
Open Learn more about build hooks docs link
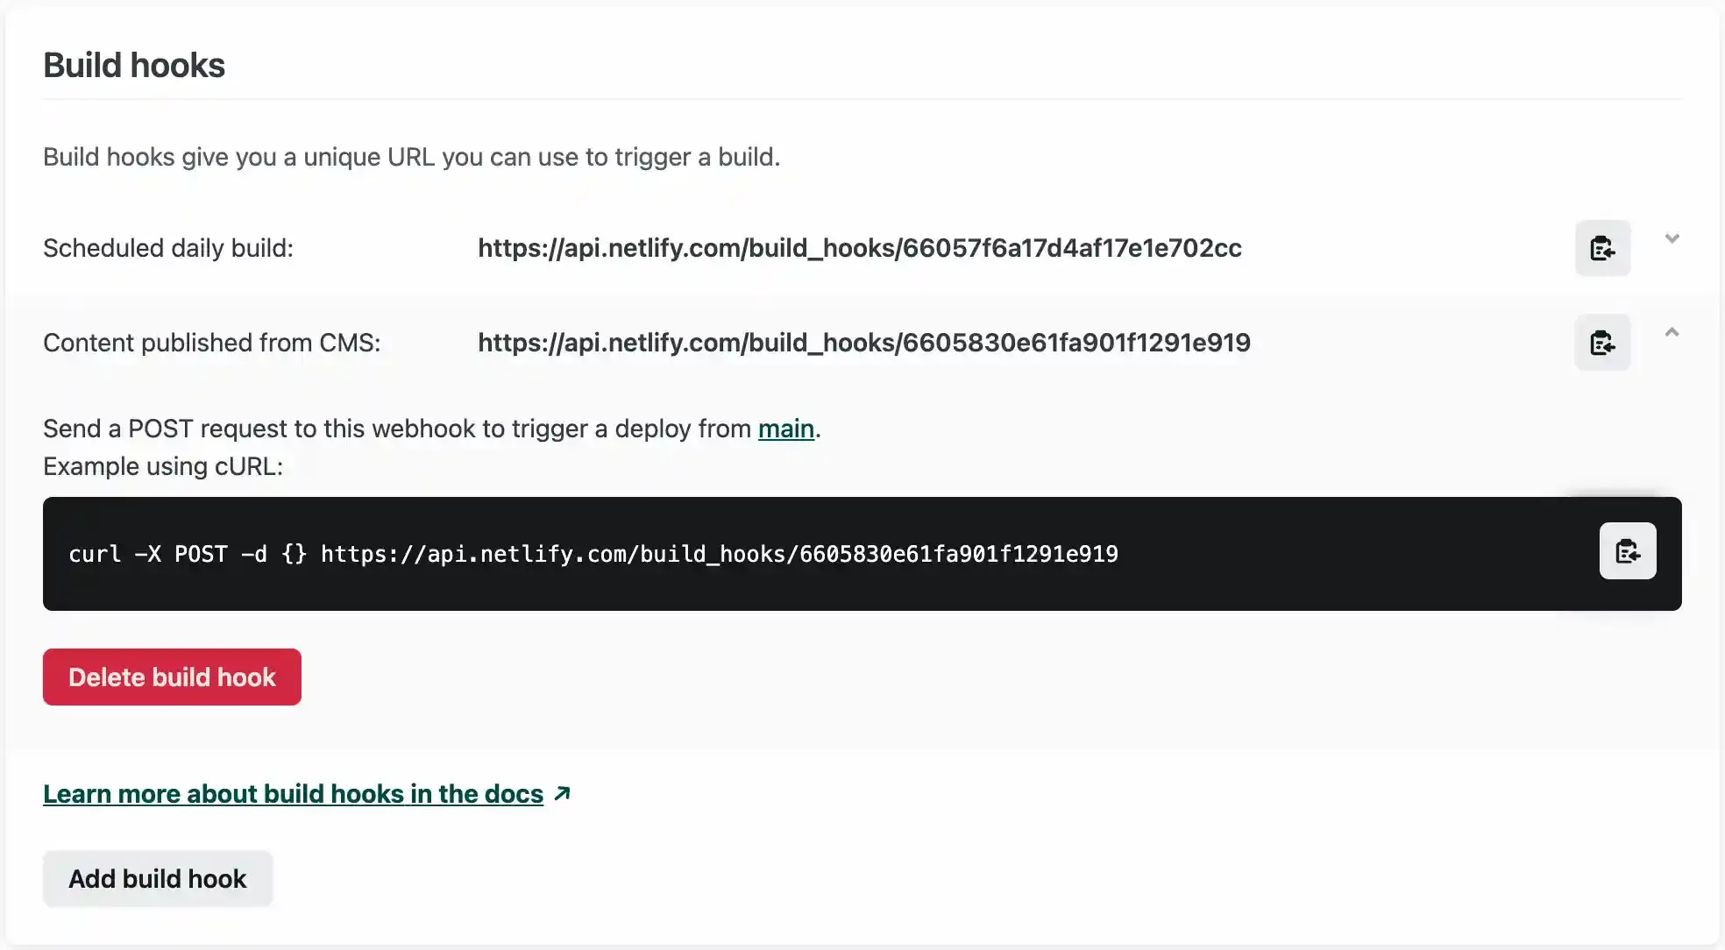pos(293,794)
